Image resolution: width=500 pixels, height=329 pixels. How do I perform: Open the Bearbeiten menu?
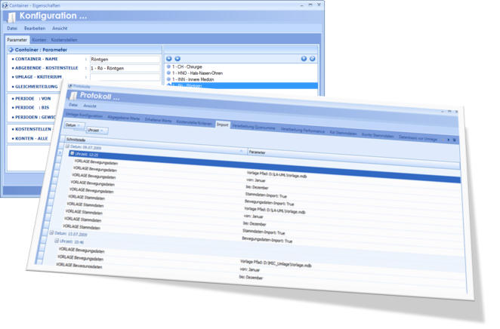34,29
